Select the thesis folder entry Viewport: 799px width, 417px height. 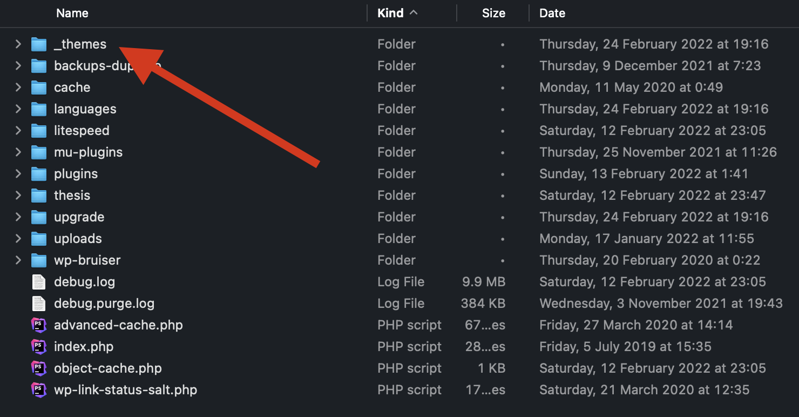click(x=399, y=196)
